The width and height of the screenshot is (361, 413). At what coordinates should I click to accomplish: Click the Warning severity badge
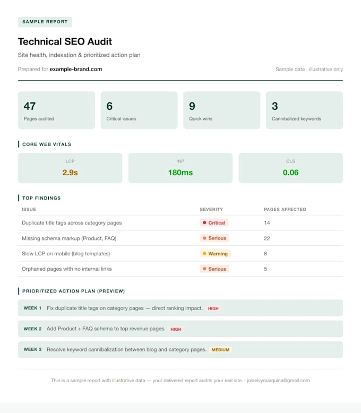[x=216, y=254]
